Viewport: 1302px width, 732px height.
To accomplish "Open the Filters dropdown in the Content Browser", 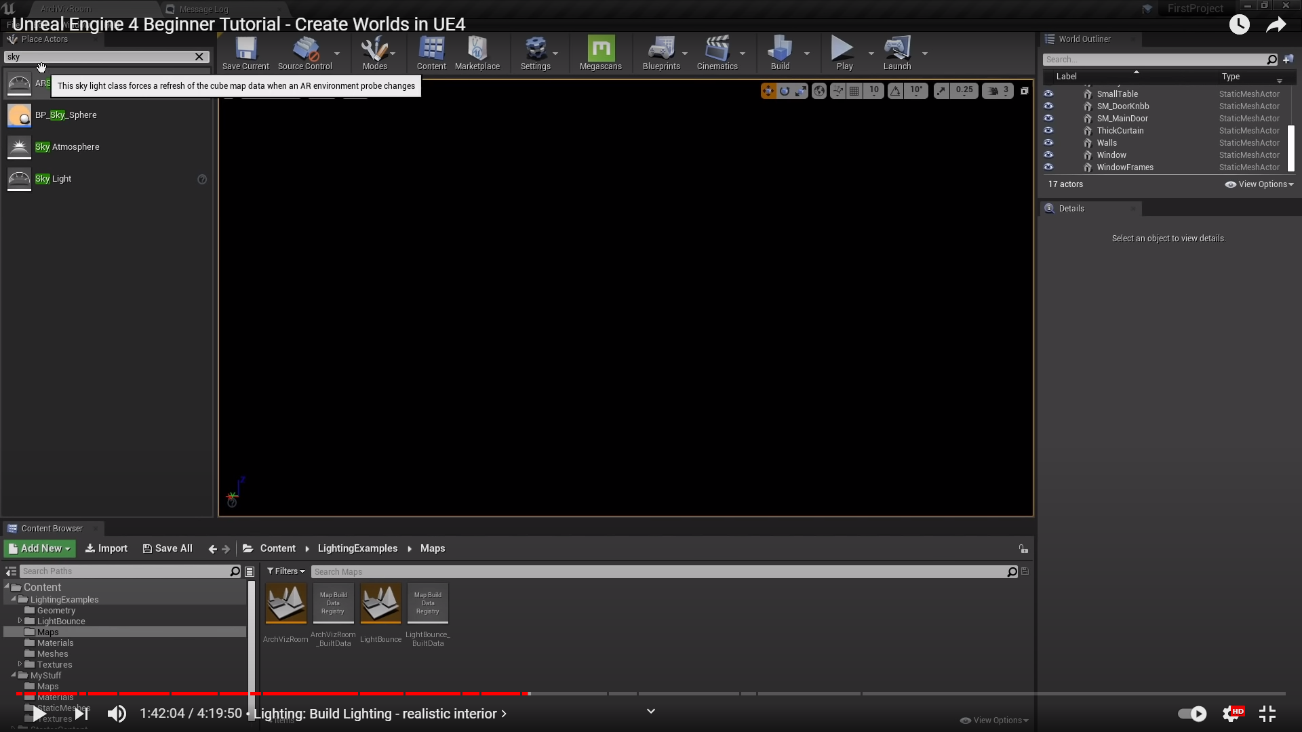I will 285,571.
